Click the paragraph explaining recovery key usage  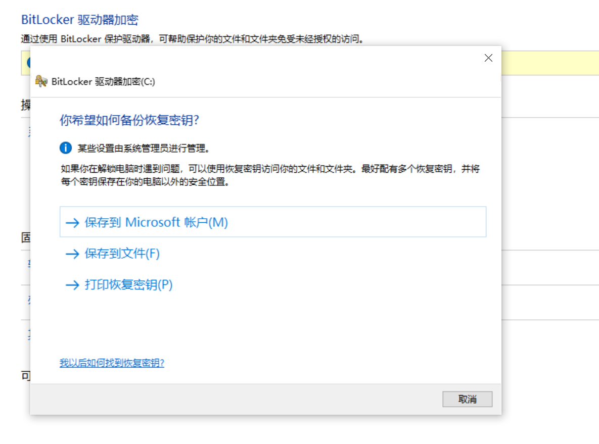(270, 175)
